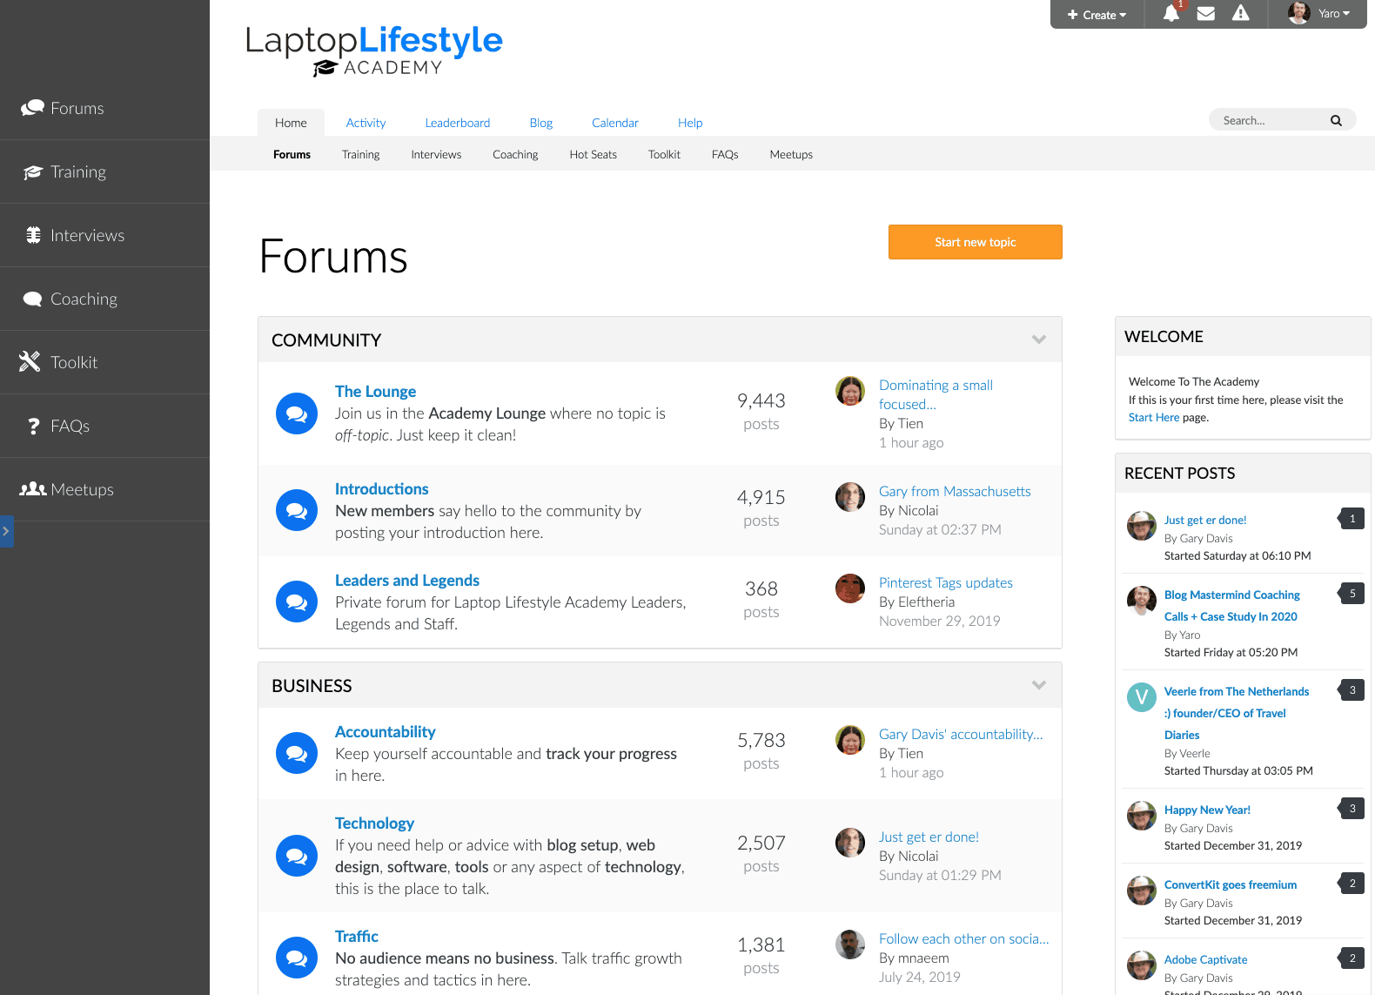The image size is (1375, 995).
Task: Go to Coaching in left sidebar
Action: click(x=104, y=299)
